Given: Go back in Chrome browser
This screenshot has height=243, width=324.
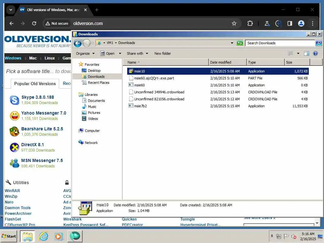Looking at the screenshot, I should click(12, 23).
